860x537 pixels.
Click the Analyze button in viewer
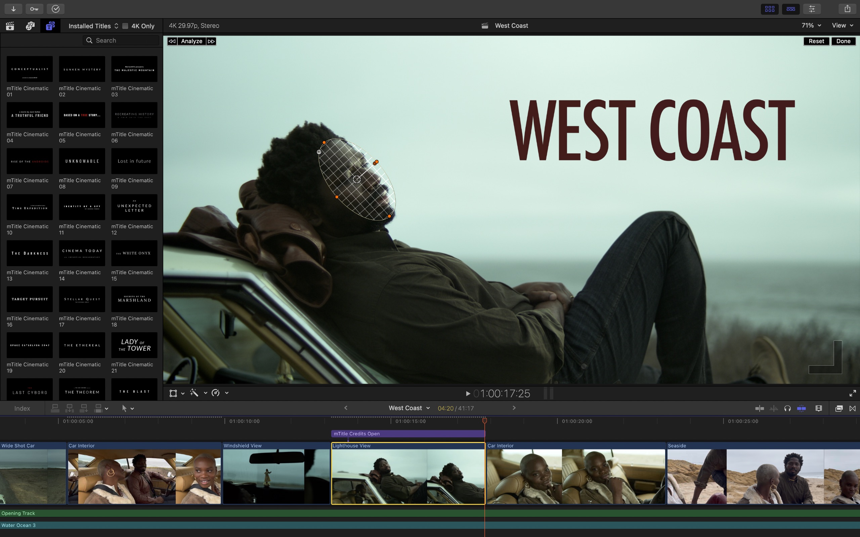pyautogui.click(x=191, y=41)
